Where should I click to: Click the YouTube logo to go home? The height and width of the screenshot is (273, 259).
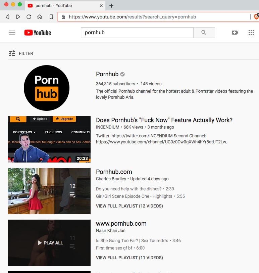[38, 33]
